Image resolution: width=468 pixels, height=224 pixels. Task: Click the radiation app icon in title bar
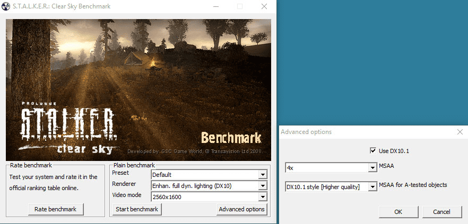6,6
